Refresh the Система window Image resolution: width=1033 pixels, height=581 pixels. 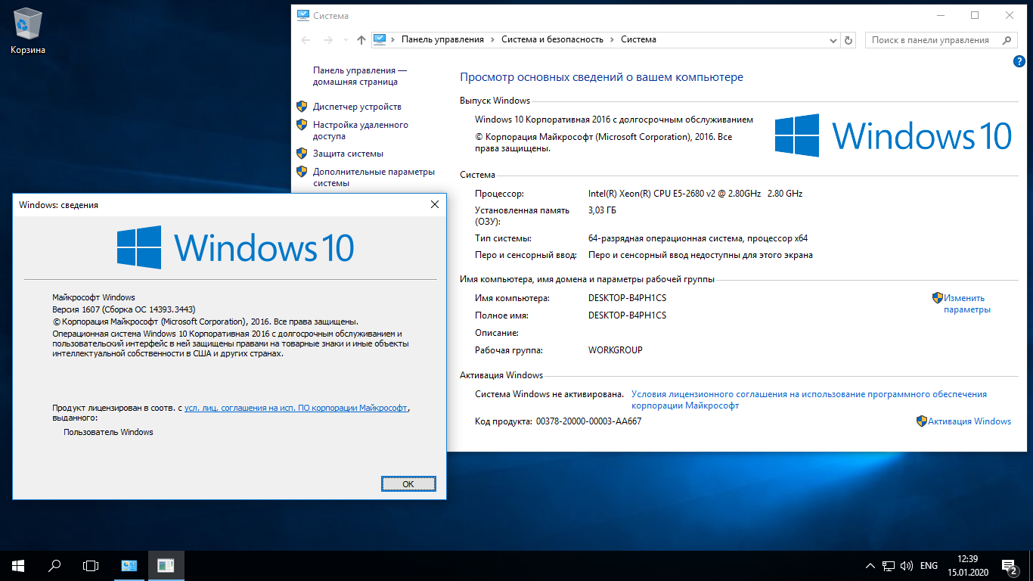point(848,40)
